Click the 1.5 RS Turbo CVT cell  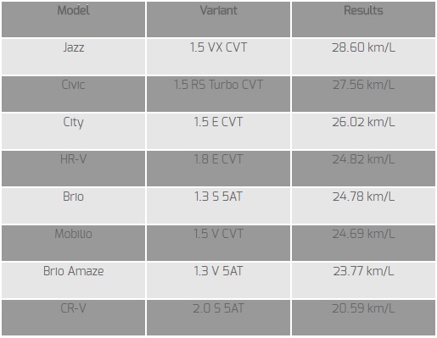[218, 94]
